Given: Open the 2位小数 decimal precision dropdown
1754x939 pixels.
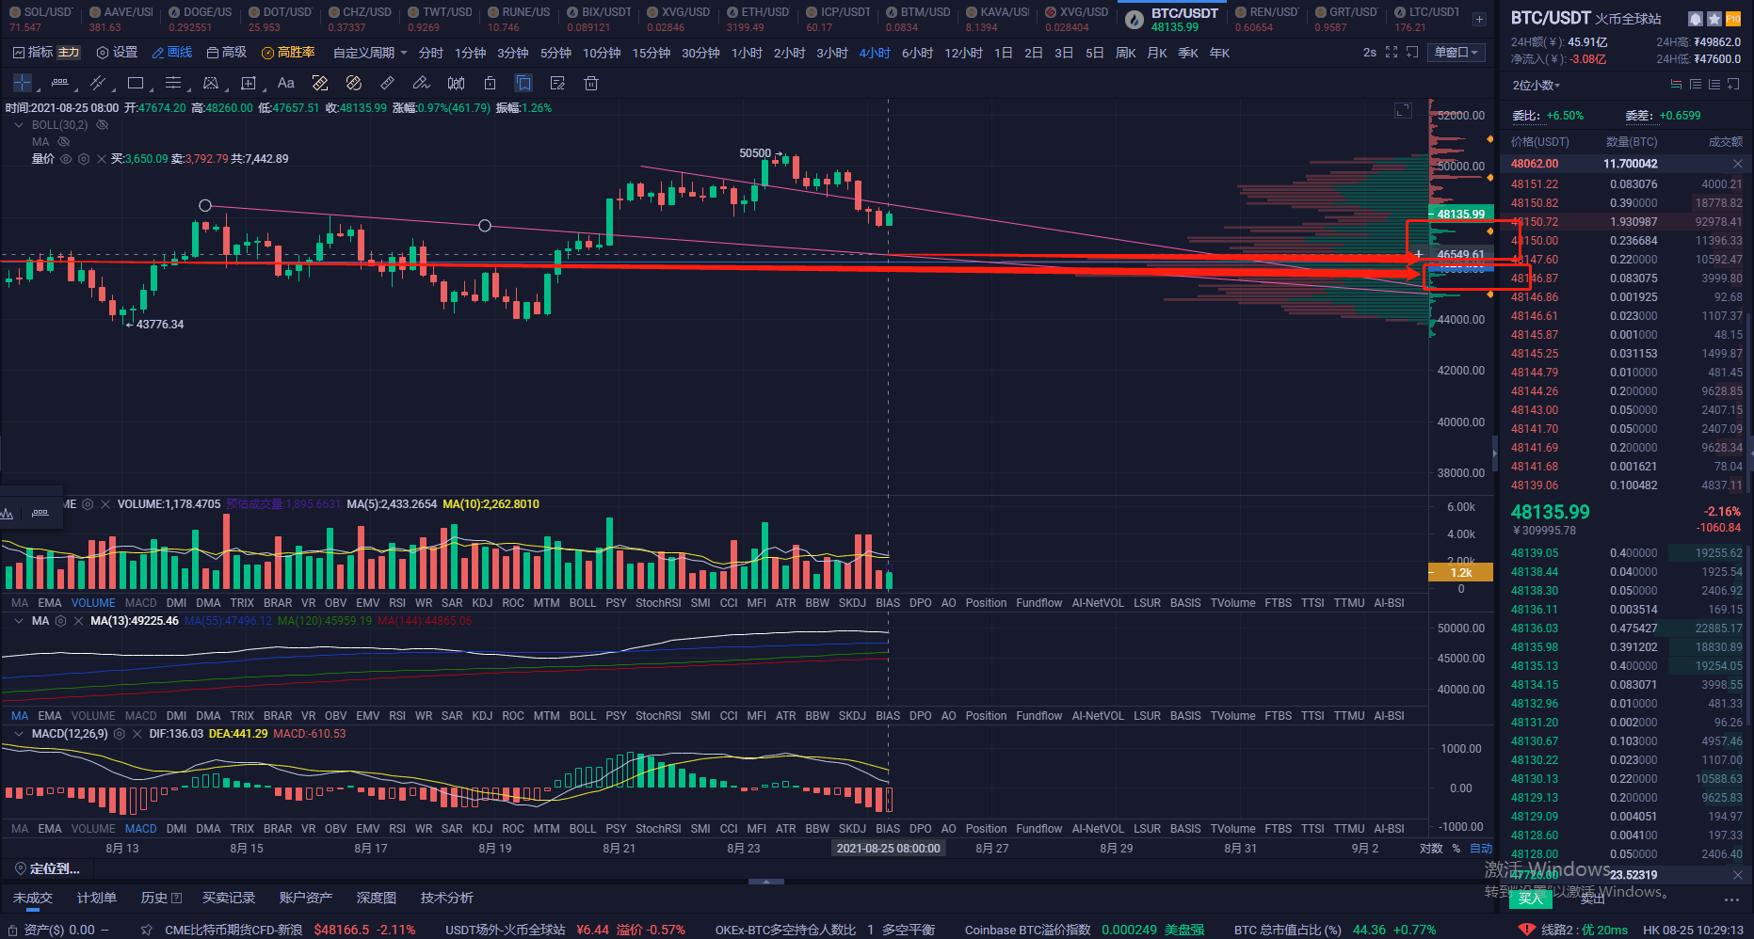Looking at the screenshot, I should 1537,86.
